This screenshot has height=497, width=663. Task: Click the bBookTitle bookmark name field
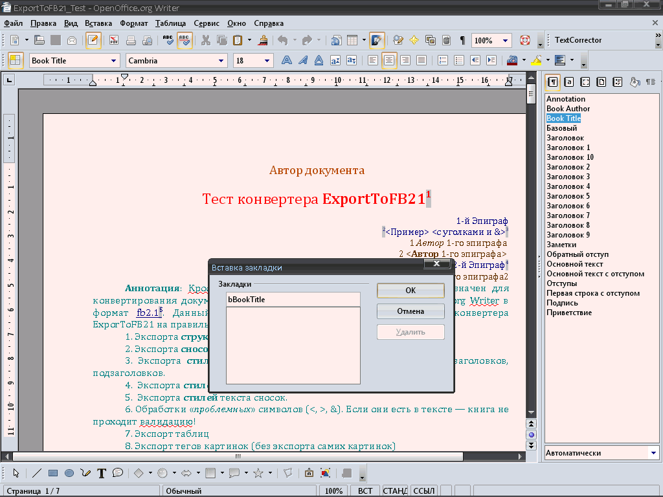[x=293, y=300]
